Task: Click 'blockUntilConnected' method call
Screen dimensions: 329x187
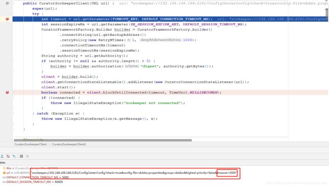Action: click(x=125, y=92)
